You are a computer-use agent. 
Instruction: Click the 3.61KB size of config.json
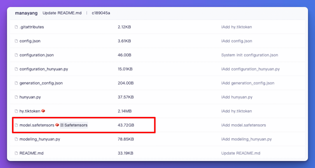(x=124, y=41)
